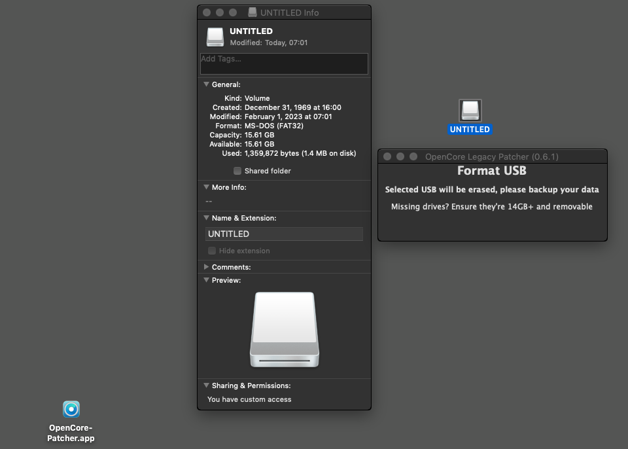The image size is (628, 449).
Task: Click Created date December 31, 1969
Action: coord(293,107)
